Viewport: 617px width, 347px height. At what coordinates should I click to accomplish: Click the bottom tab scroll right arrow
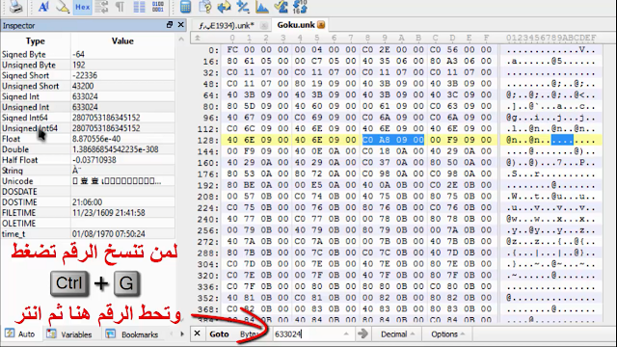point(182,334)
